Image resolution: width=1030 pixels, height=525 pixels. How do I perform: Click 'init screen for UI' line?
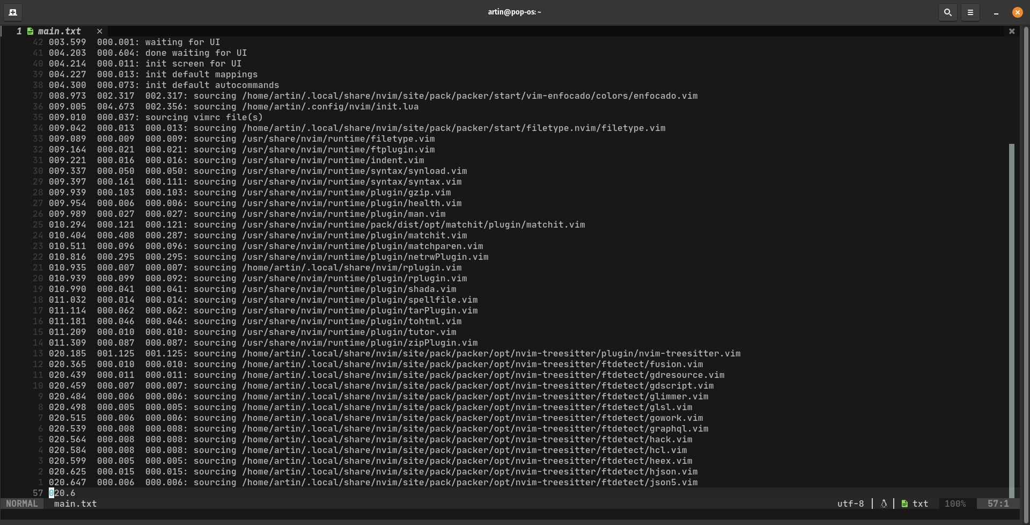(145, 63)
